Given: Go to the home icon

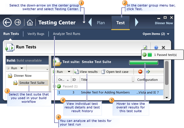Looking at the screenshot, I should [x=30, y=23].
